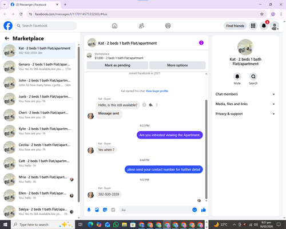286x229 pixels.
Task: Attach a photo or file
Action: pos(97,210)
